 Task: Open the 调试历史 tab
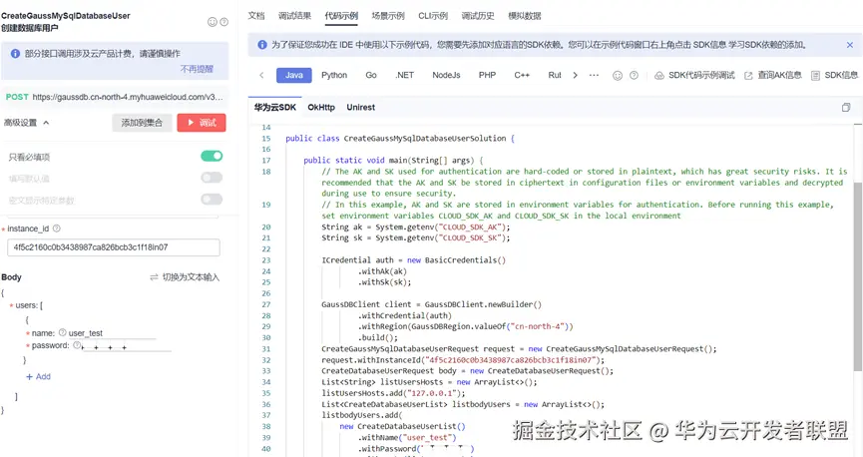coord(478,16)
